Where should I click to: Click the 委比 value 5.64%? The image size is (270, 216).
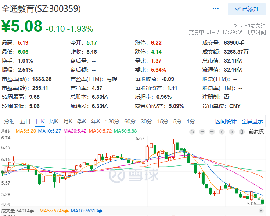tap(159, 70)
